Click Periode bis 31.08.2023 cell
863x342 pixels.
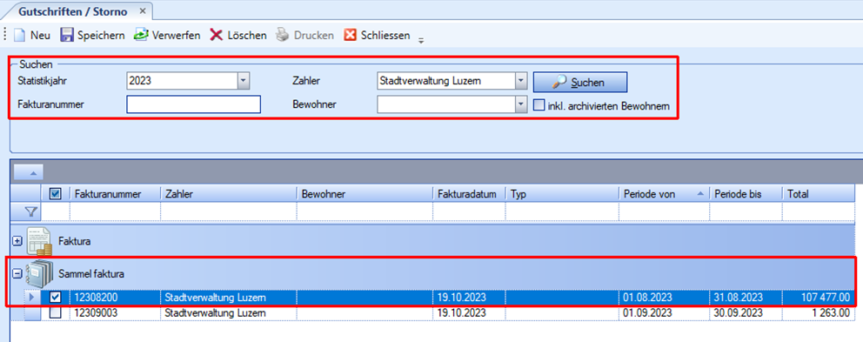746,298
